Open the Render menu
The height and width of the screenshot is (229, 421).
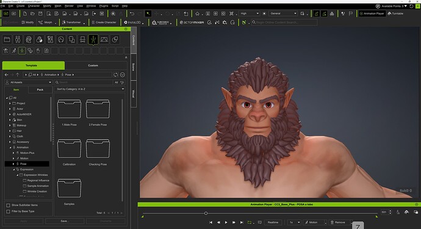coord(69,5)
